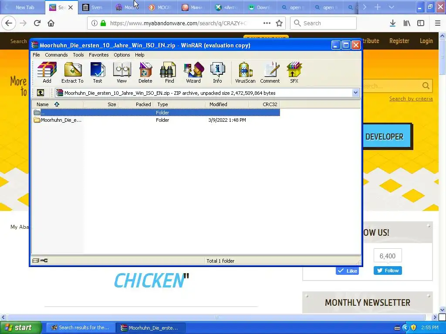Show site information icon in address bar
Image resolution: width=446 pixels, height=334 pixels.
point(94,23)
